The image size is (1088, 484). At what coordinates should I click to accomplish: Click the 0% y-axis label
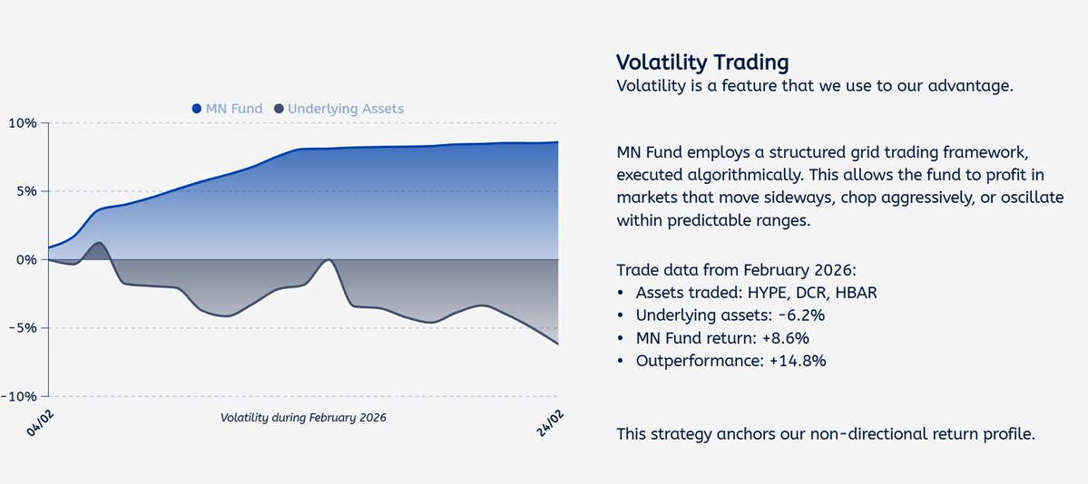tap(25, 260)
